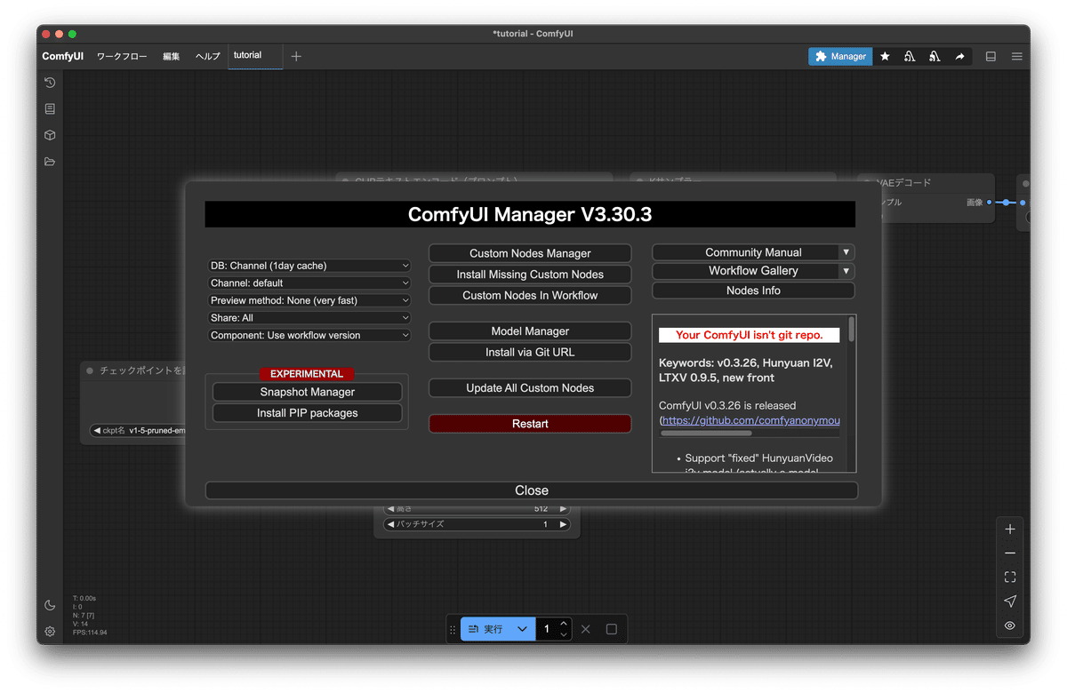Decrease バッチサイズ with left arrow
This screenshot has height=693, width=1067.
(389, 524)
